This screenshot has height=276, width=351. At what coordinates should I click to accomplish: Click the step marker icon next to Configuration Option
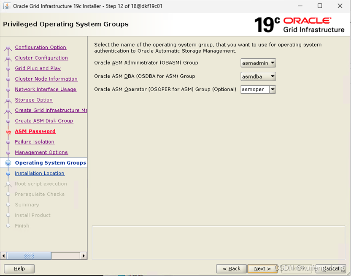[x=8, y=48]
